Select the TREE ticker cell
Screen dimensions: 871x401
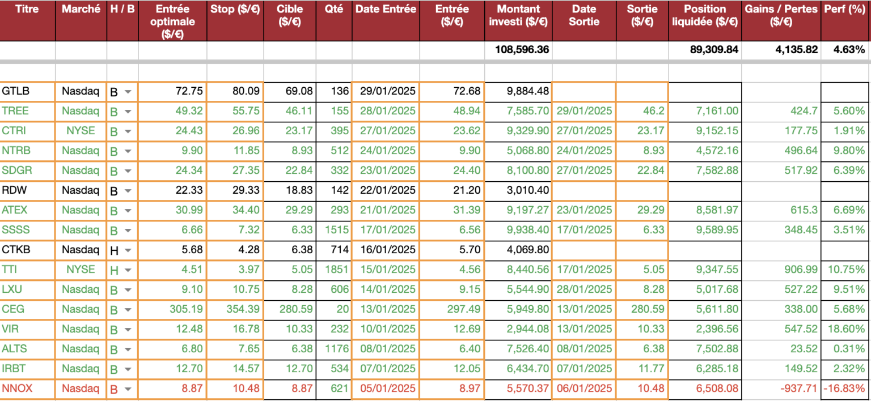pyautogui.click(x=28, y=111)
